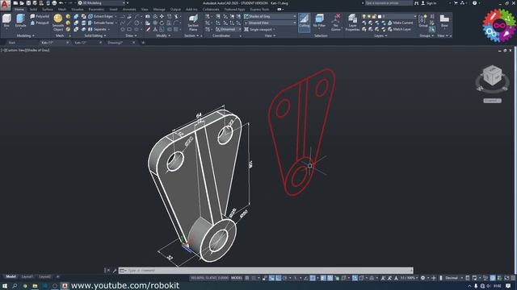Click File Explorer icon on the taskbar
The image size is (517, 290).
(x=35, y=286)
